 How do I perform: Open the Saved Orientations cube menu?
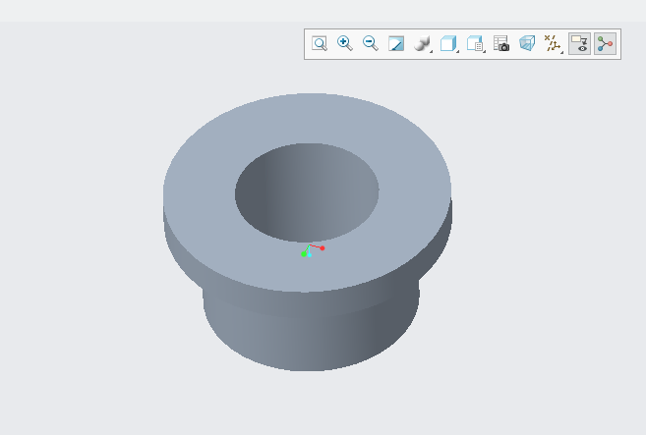tap(448, 43)
